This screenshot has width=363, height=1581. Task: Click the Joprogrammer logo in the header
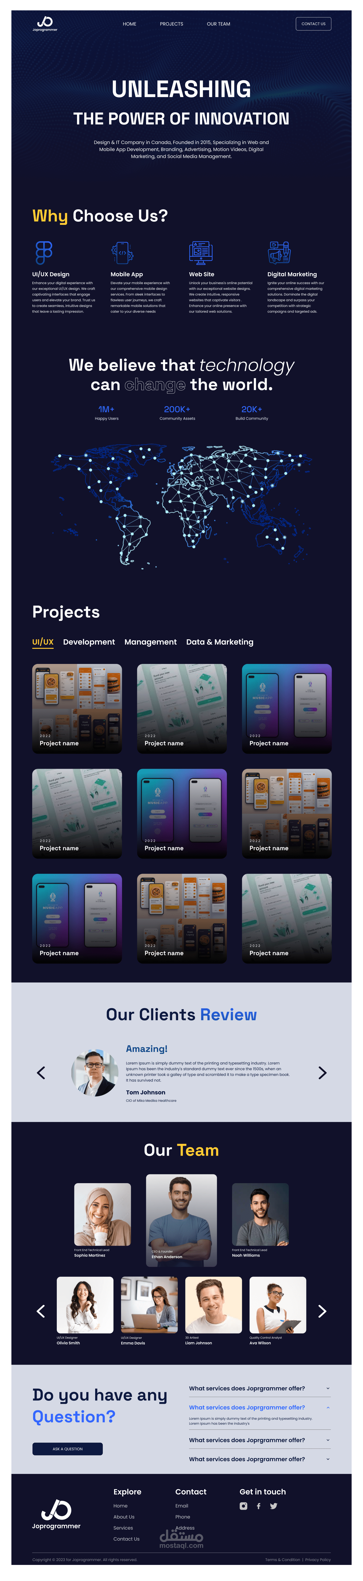pyautogui.click(x=45, y=24)
